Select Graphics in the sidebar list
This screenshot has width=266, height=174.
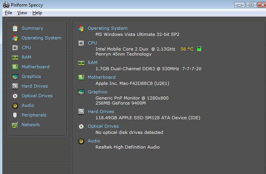coord(31,76)
